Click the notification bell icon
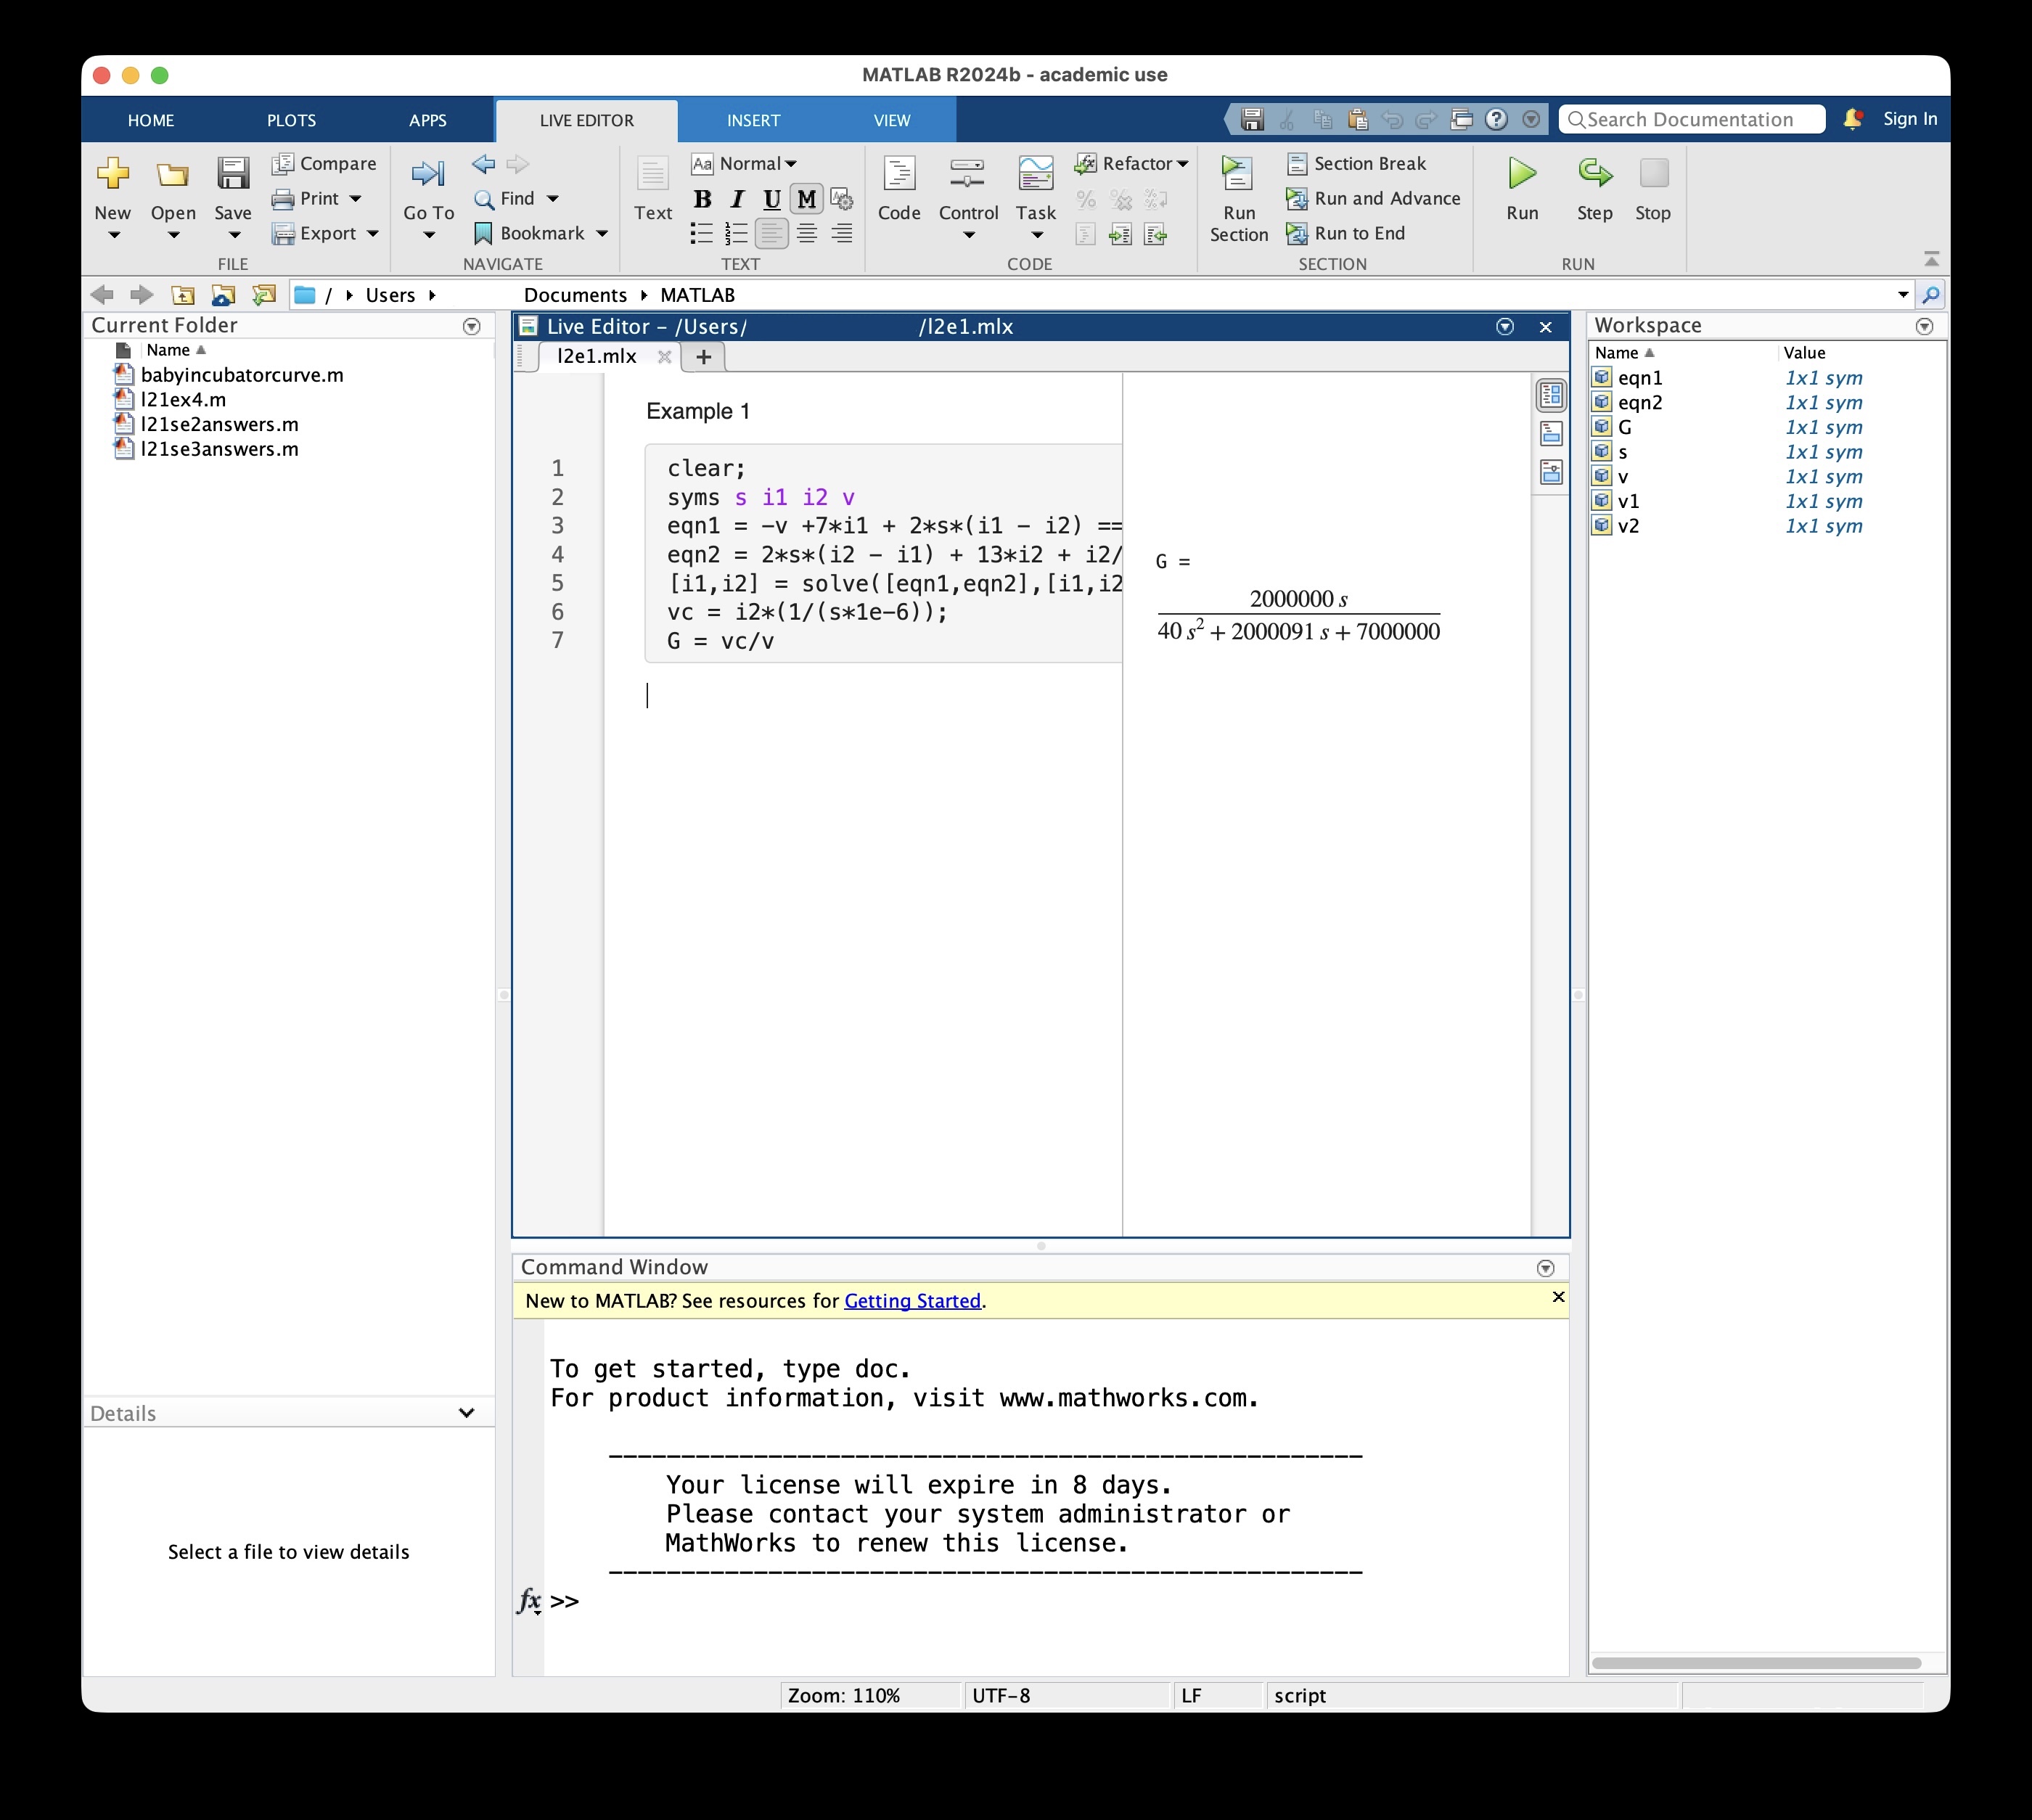The image size is (2032, 1820). click(x=1852, y=119)
